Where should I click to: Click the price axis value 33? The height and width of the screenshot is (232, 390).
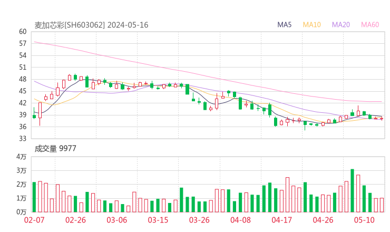[x=23, y=138]
